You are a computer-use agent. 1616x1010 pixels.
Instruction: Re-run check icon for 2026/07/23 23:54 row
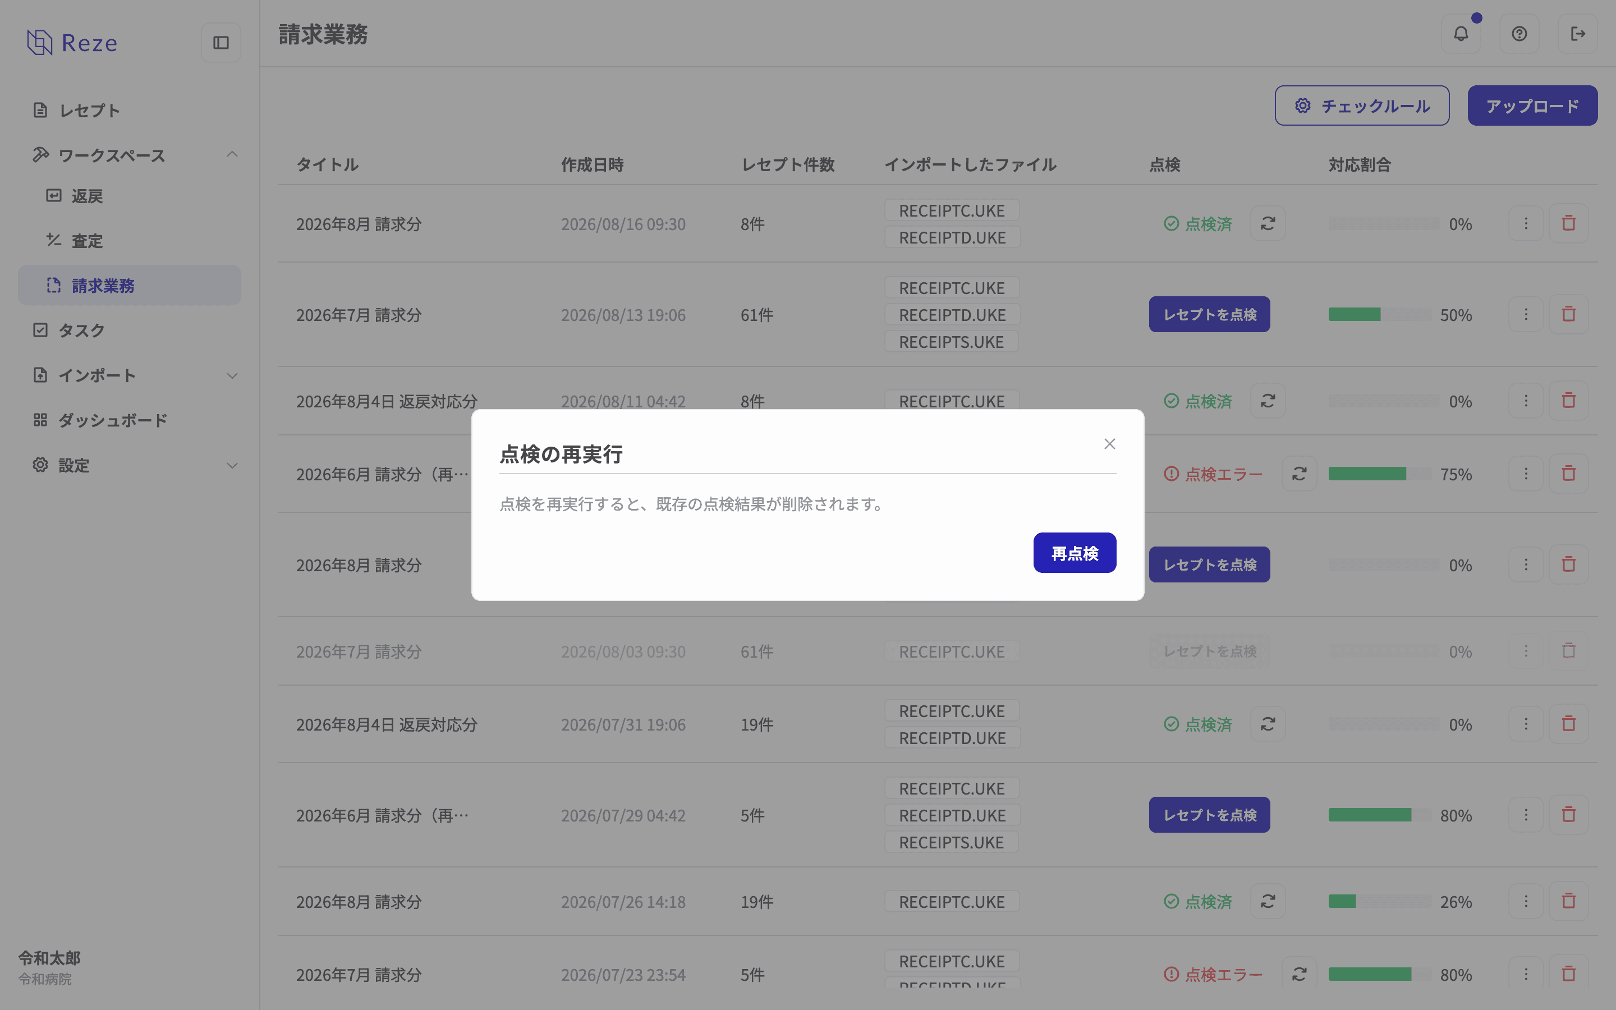point(1299,974)
